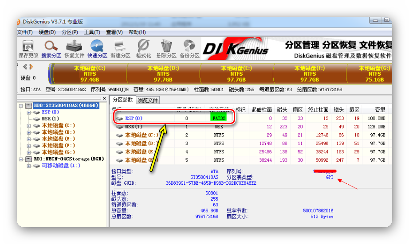The width and height of the screenshot is (409, 244).
Task: Select HD0:ST3500418AS (466GB) in tree
Action: pyautogui.click(x=66, y=105)
